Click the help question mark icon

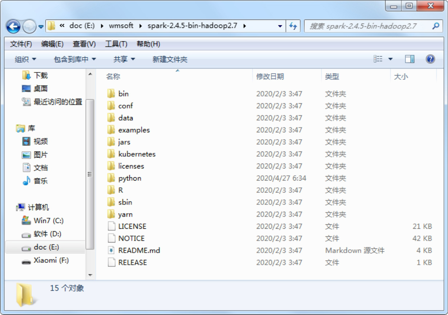[430, 59]
